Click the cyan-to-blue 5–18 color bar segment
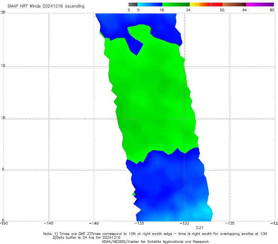This screenshot has width=278, height=244. point(150,5)
